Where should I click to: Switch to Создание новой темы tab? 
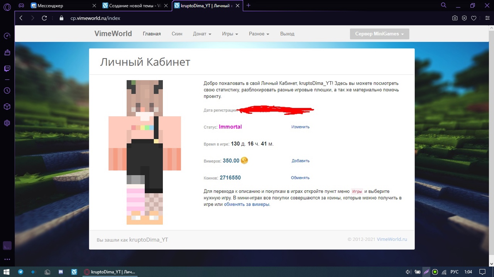(x=135, y=6)
